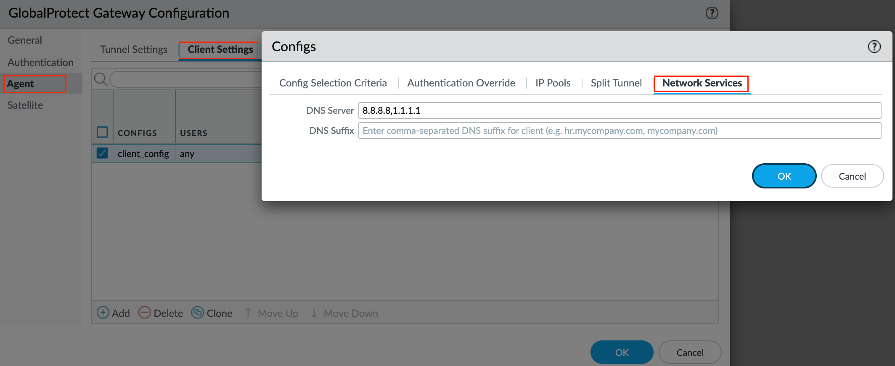The width and height of the screenshot is (895, 366).
Task: Move config down in list
Action: pyautogui.click(x=344, y=313)
